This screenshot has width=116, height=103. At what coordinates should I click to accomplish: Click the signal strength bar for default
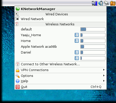click(93, 29)
